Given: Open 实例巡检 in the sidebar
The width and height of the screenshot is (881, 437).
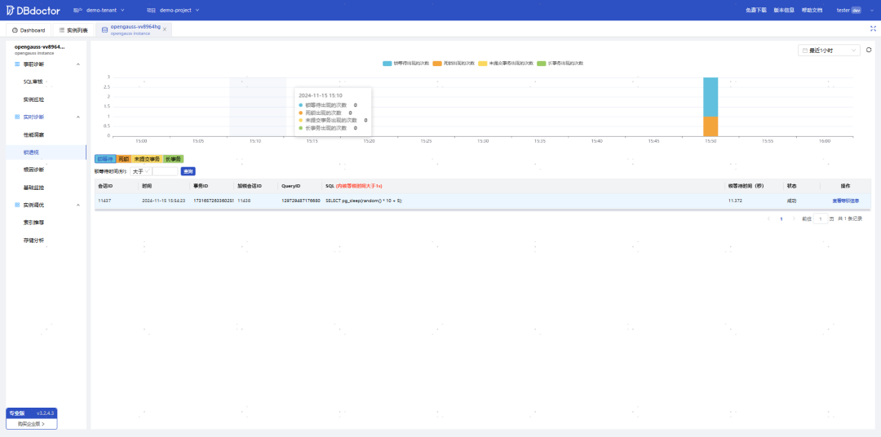Looking at the screenshot, I should 33,99.
